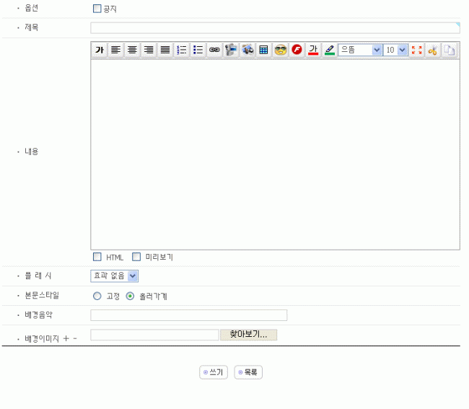Justify text in the editor toolbar
The width and height of the screenshot is (469, 409).
(165, 50)
